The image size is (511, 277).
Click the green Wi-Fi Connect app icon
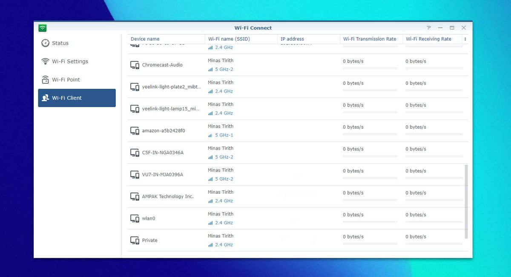pos(42,28)
